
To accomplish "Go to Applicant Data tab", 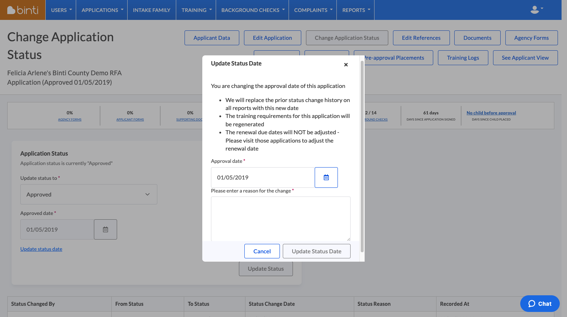I will click(x=212, y=38).
